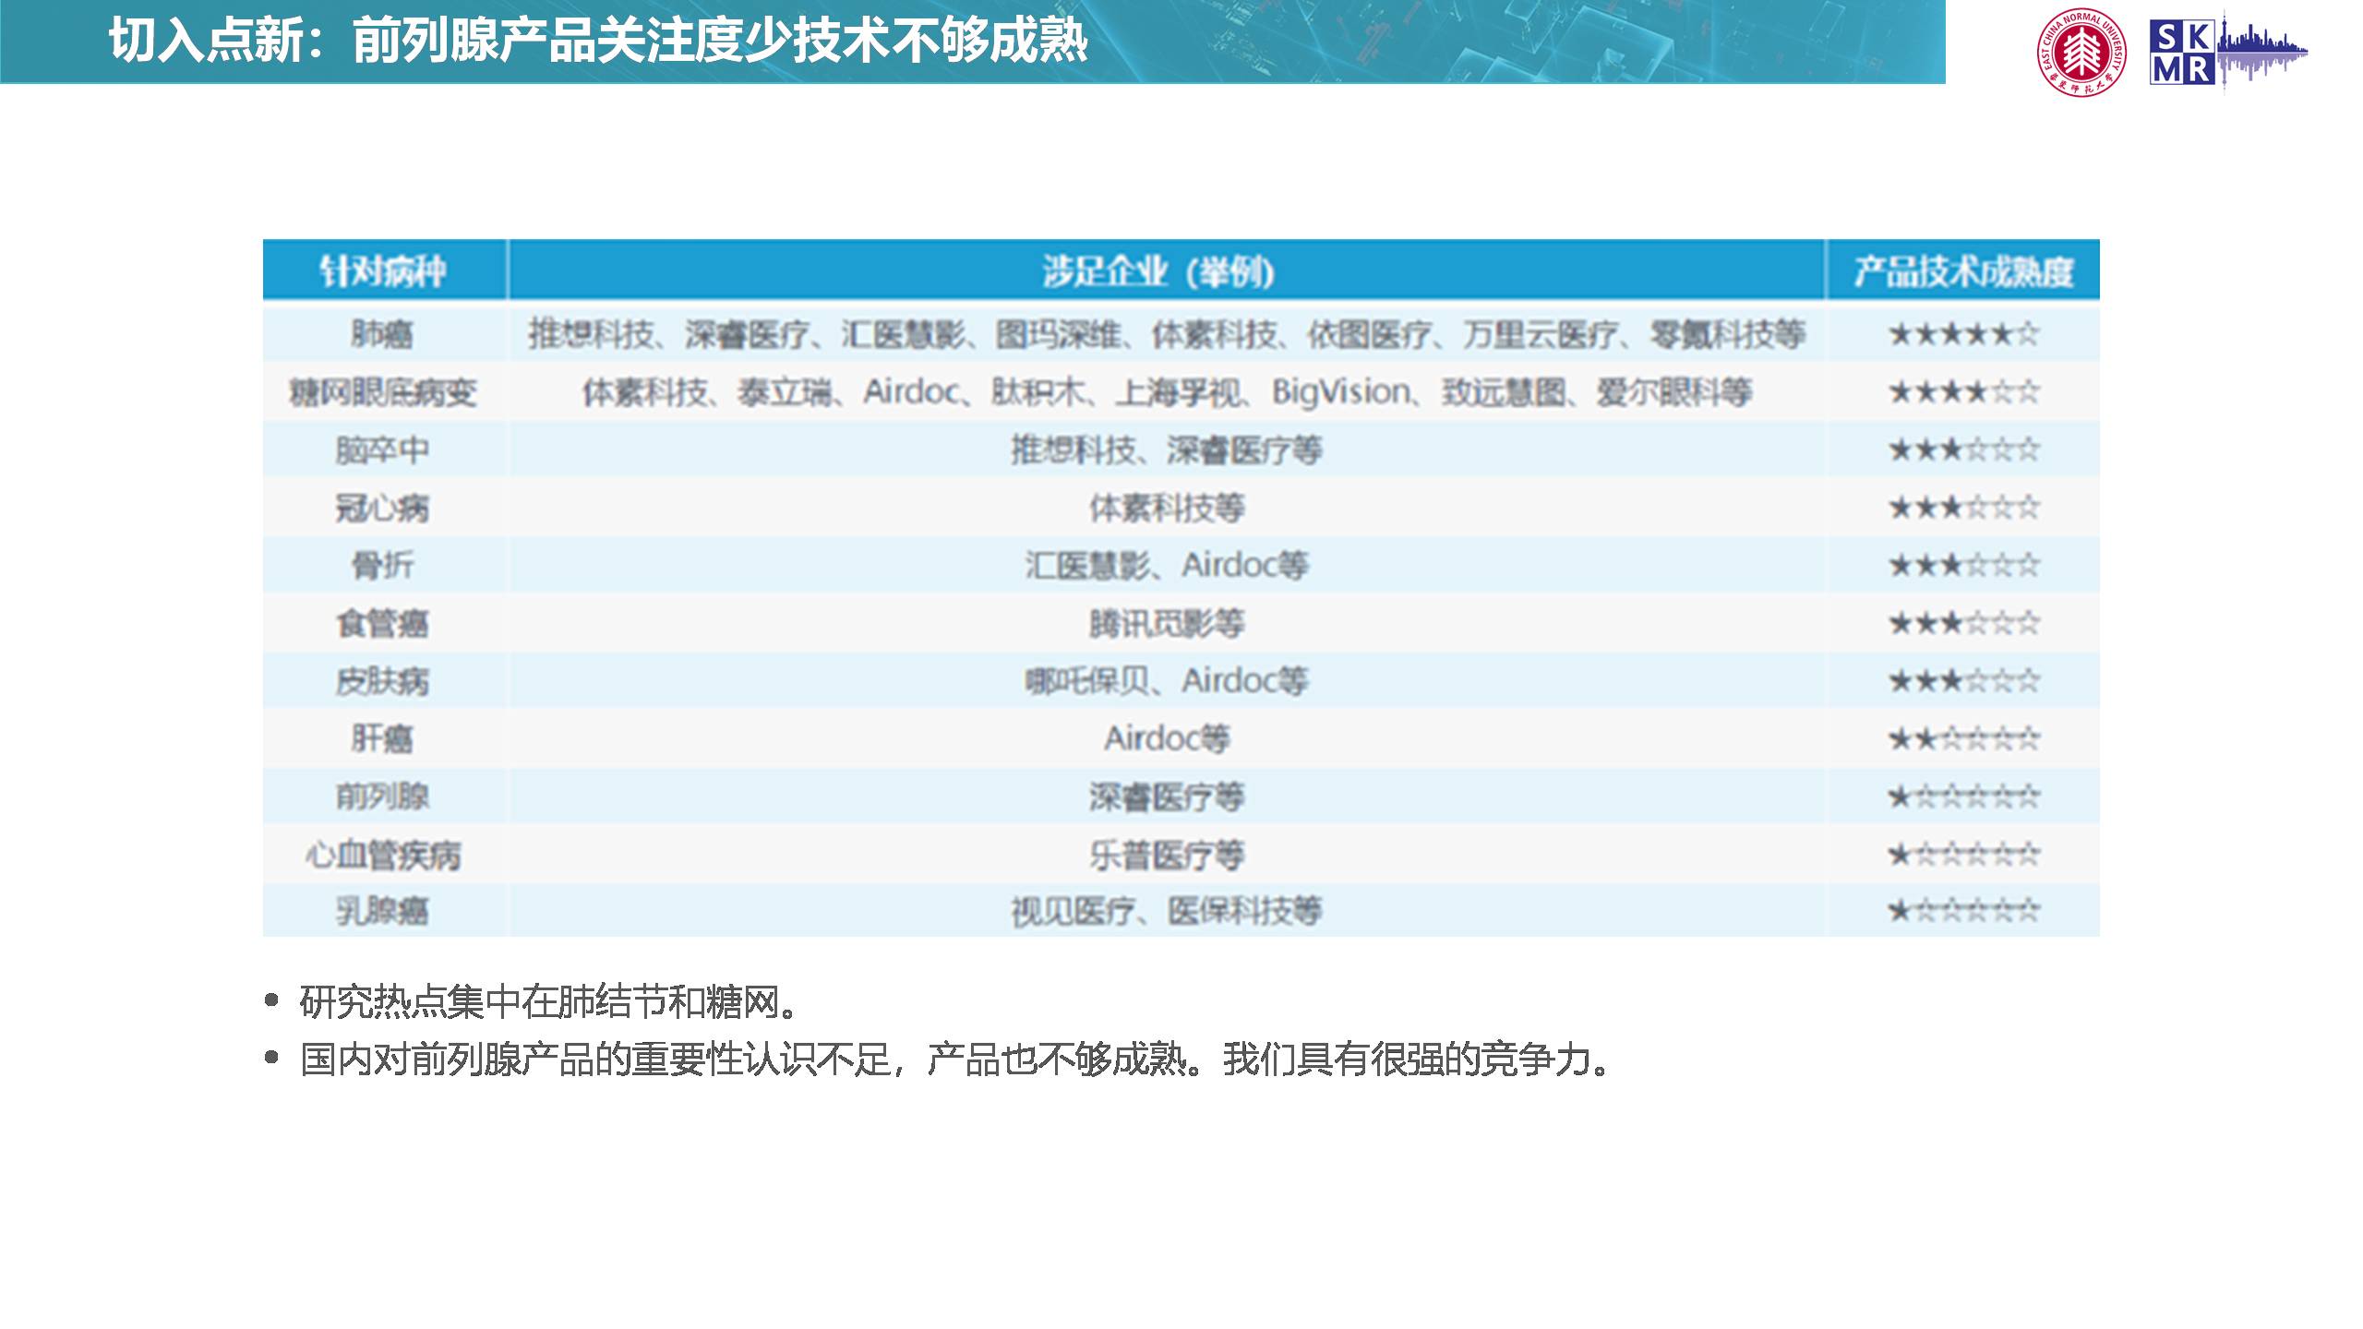Click the 汇医慧影、Airdoc等 cell
The height and width of the screenshot is (1329, 2363).
[1167, 565]
